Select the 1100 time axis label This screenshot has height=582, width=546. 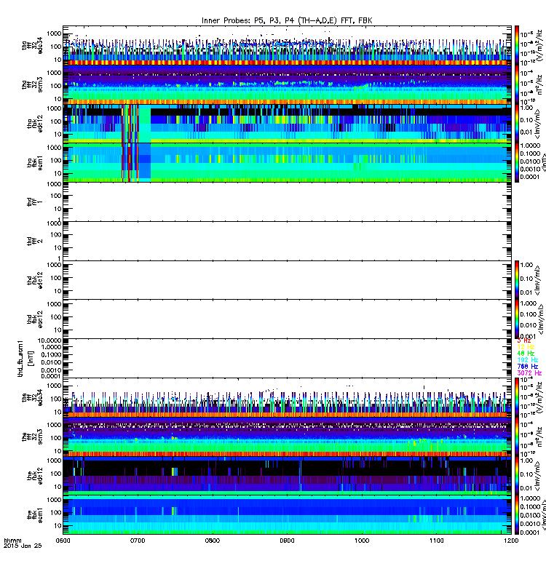(436, 541)
